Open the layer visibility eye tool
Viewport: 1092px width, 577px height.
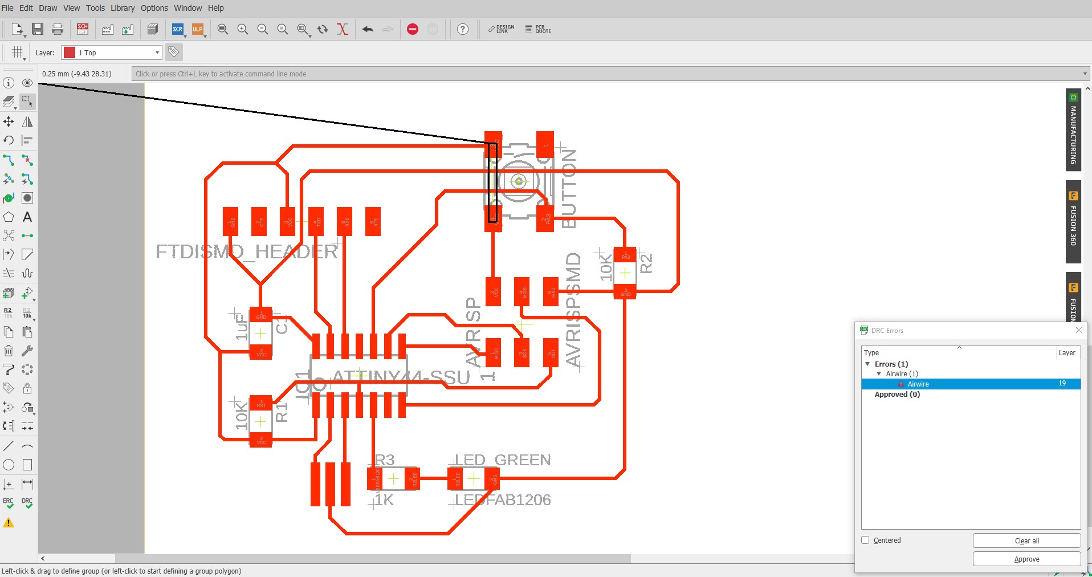click(x=27, y=83)
